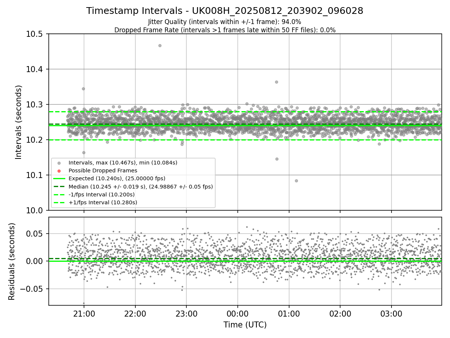
Task: Click the red dot marker beside 'Possible Dropped Frames'
Action: click(58, 171)
